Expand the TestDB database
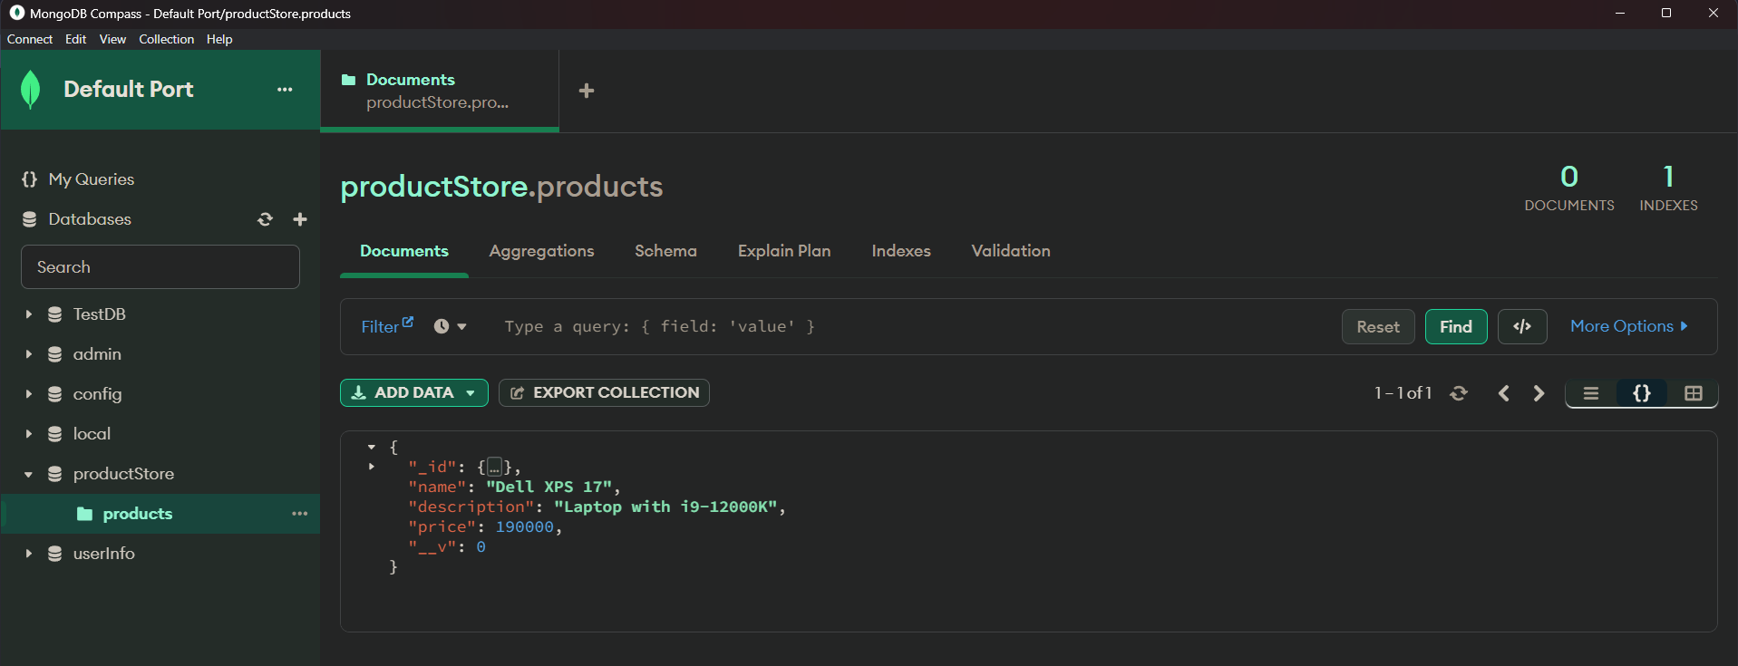Viewport: 1738px width, 666px height. tap(29, 314)
